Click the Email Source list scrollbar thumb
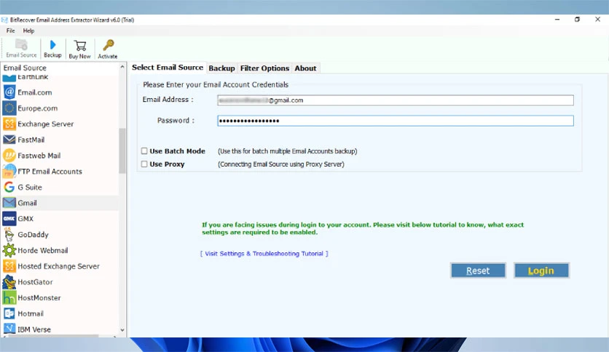Image resolution: width=609 pixels, height=352 pixels. tap(122, 151)
